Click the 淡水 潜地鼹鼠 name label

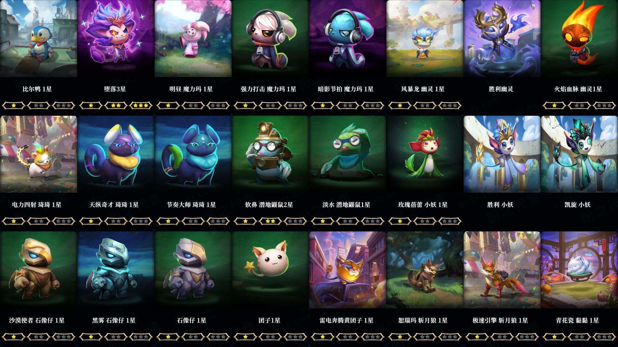(346, 205)
